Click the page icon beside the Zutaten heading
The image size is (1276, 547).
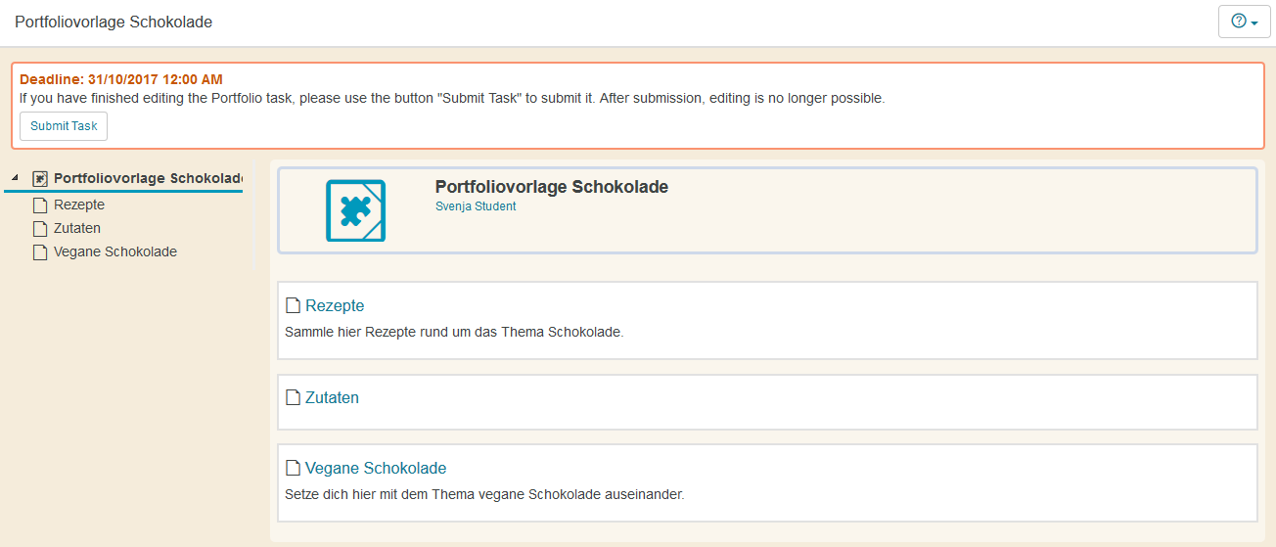tap(293, 398)
